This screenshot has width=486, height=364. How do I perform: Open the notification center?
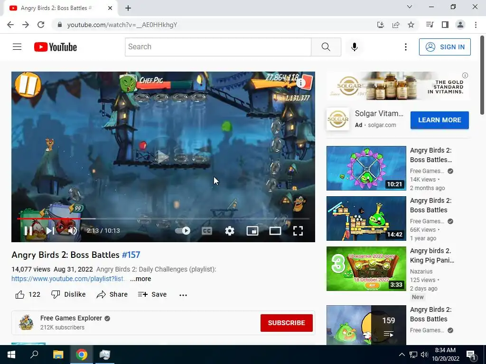(471, 355)
